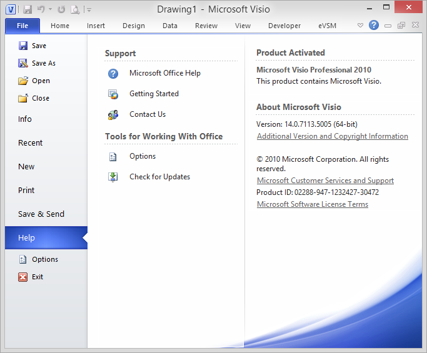This screenshot has width=427, height=353.
Task: Click the Save As text in Backstage menu
Action: tap(44, 63)
